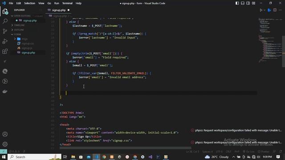Open signup.js in explorer tree
Viewport: 285px width, 160px height.
pos(27,48)
